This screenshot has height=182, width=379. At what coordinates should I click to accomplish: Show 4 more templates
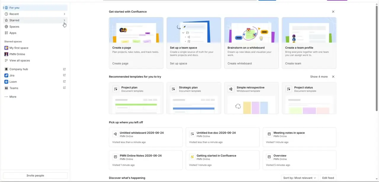click(319, 77)
